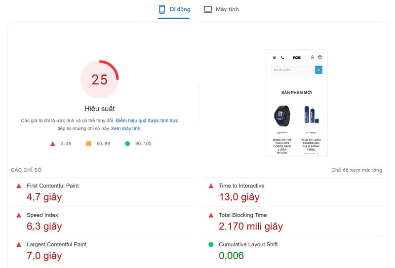
Task: Click the green circle beside Cumulative Layout Shift
Action: click(x=211, y=244)
